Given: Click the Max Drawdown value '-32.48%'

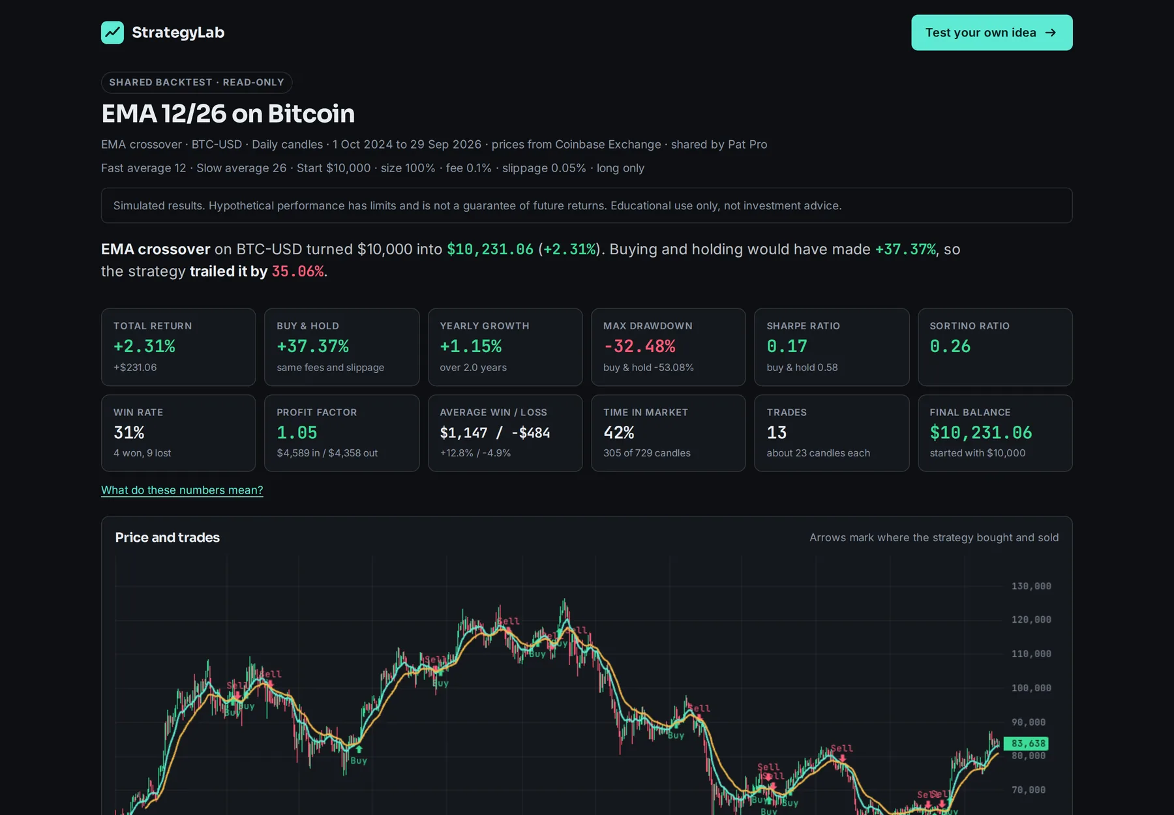Looking at the screenshot, I should [x=639, y=346].
